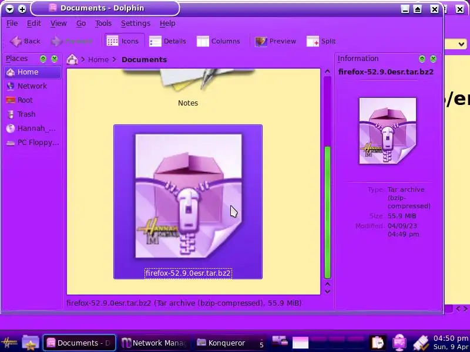Viewport: 470px width, 352px height.
Task: Open the View menu
Action: pyautogui.click(x=58, y=23)
